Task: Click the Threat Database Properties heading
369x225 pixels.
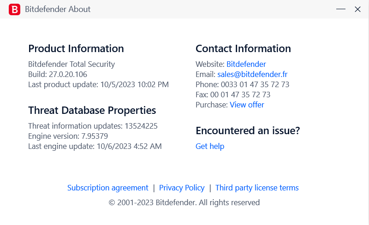Action: [x=92, y=110]
